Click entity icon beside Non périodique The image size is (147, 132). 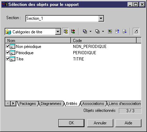[13, 47]
